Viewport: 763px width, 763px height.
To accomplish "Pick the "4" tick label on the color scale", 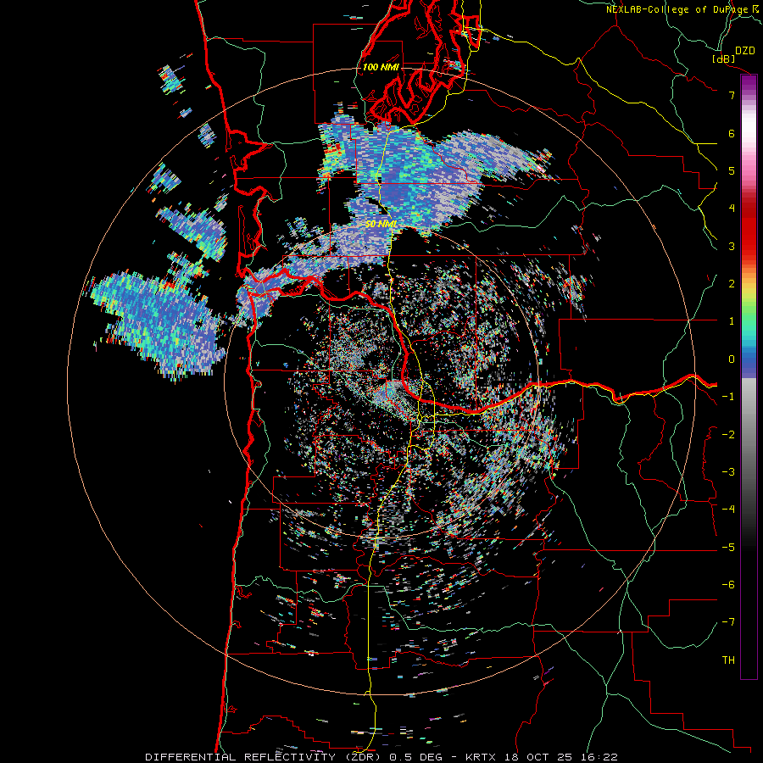I will pos(732,209).
